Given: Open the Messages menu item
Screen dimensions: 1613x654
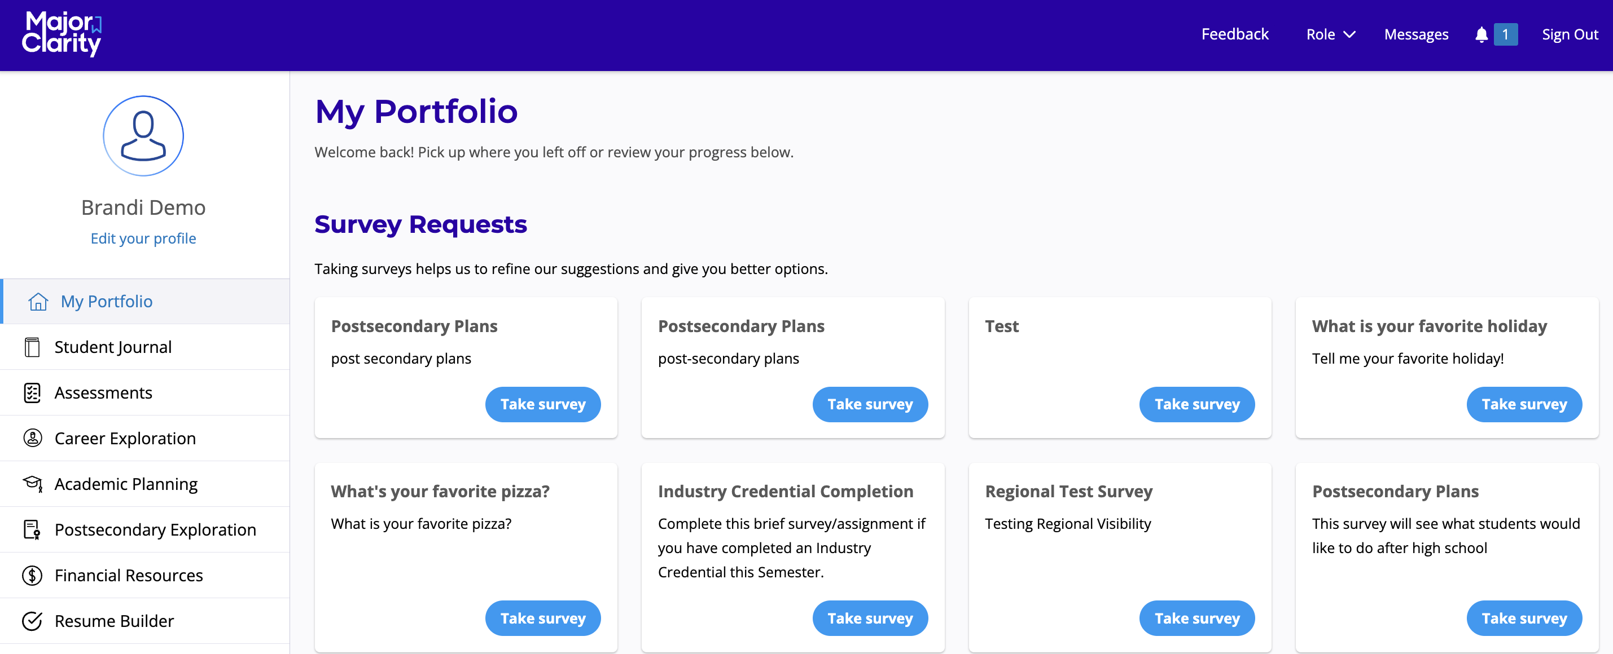Looking at the screenshot, I should click(x=1416, y=34).
